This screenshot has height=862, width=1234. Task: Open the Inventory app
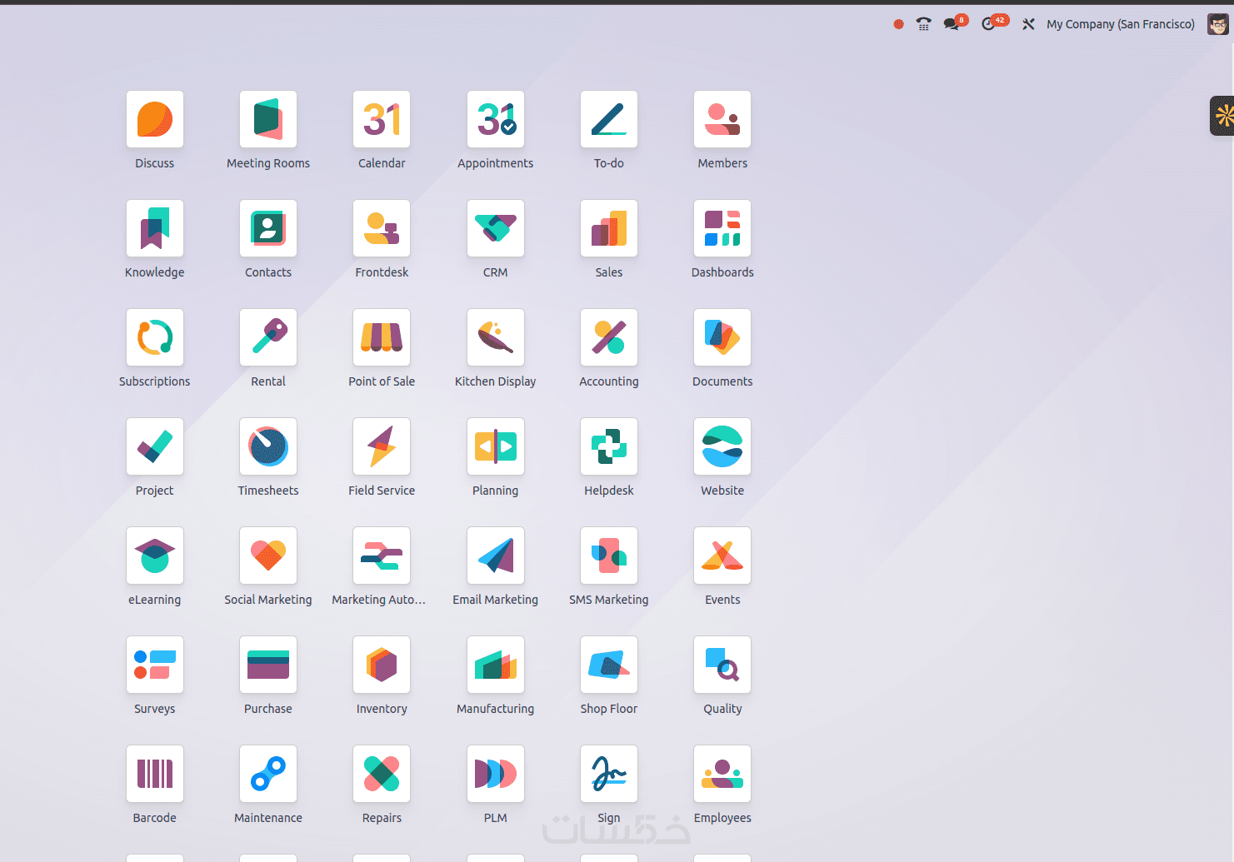pyautogui.click(x=382, y=665)
